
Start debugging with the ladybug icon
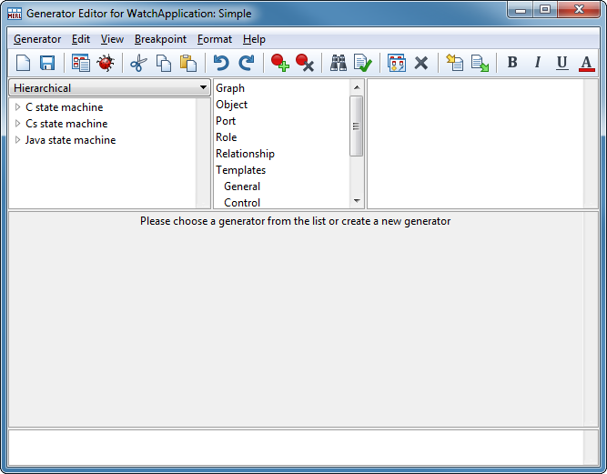click(106, 63)
